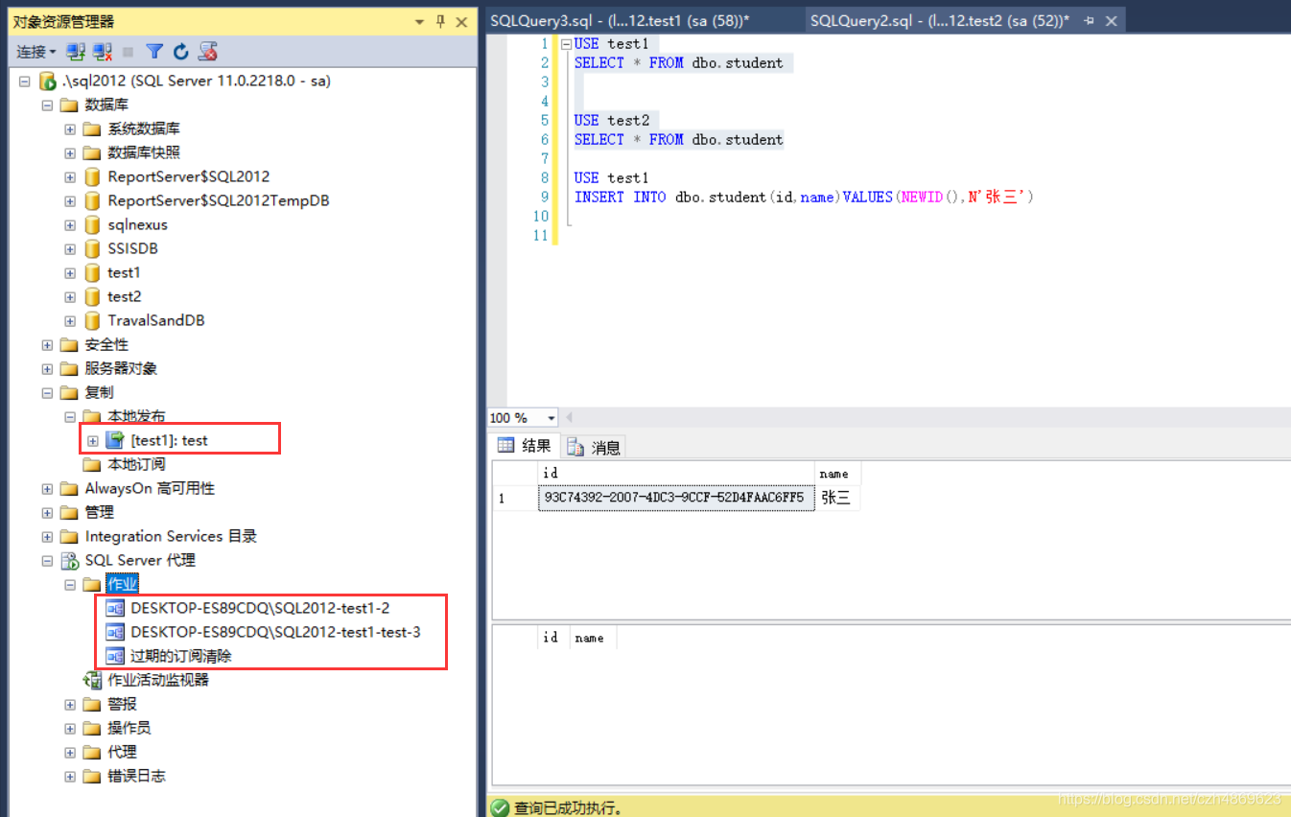Expand the 系统数据库 folder
This screenshot has height=817, width=1291.
[70, 129]
